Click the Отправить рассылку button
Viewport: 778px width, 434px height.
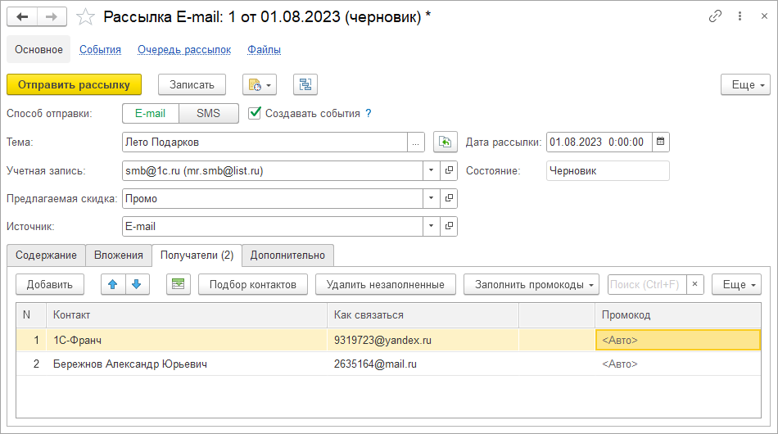pos(74,84)
